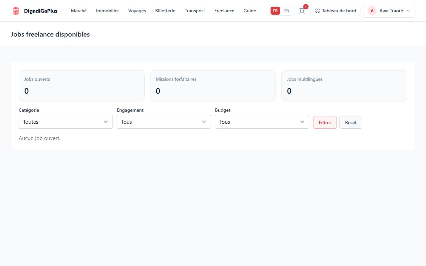The image size is (426, 266).
Task: Click the Filtrer button
Action: pyautogui.click(x=325, y=122)
